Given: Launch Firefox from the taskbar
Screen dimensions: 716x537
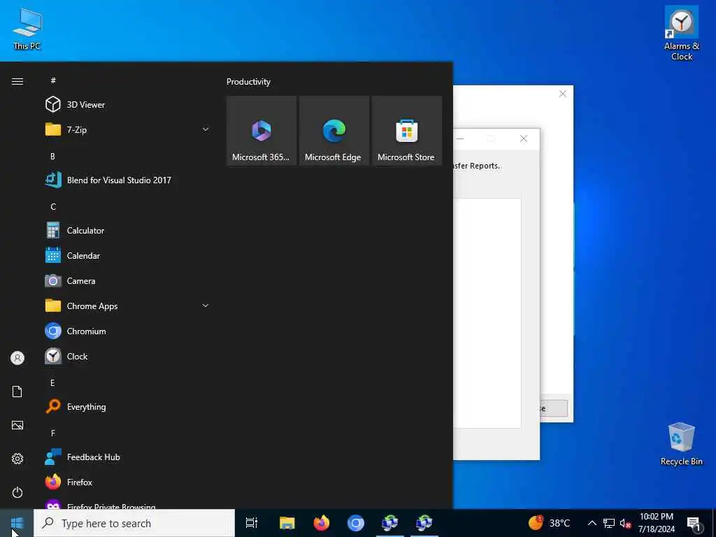Looking at the screenshot, I should (x=322, y=523).
